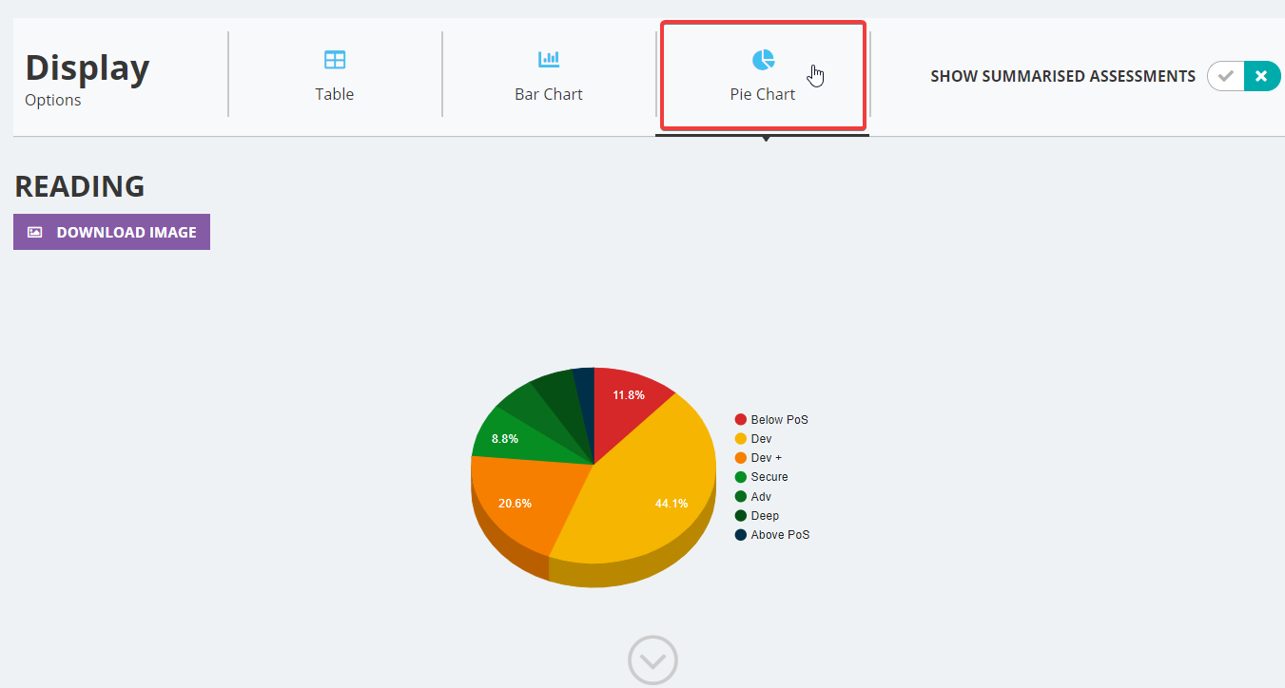Screen dimensions: 1285x688
Task: Click the image icon on Download Image
Action: tap(33, 231)
